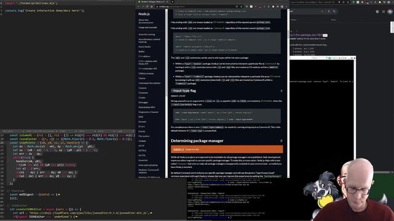394x221 pixels.
Task: Expand the folded md5Digest code block
Action: click(x=58, y=195)
